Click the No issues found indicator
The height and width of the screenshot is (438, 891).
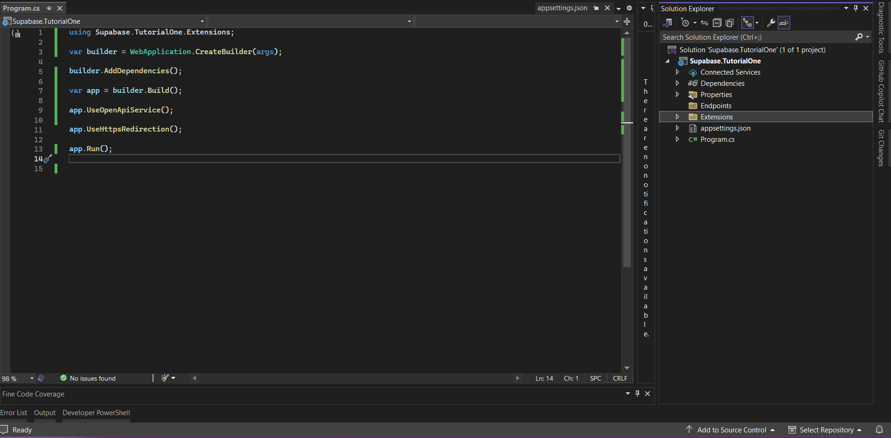pyautogui.click(x=88, y=378)
